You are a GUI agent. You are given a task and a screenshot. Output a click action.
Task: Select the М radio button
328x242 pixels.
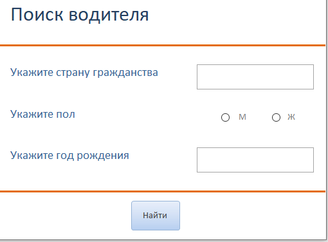pos(225,117)
